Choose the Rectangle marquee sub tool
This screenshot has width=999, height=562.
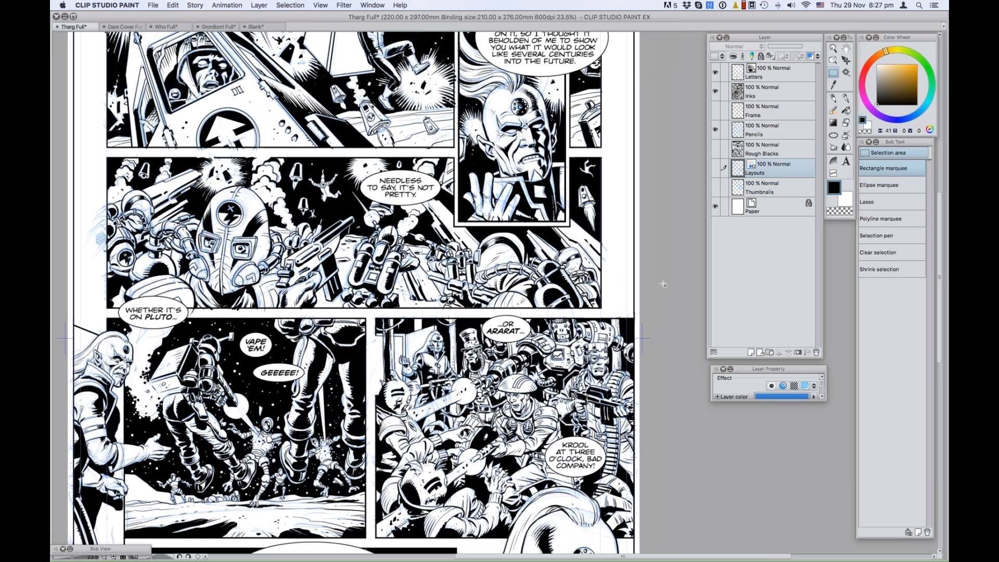tap(892, 168)
